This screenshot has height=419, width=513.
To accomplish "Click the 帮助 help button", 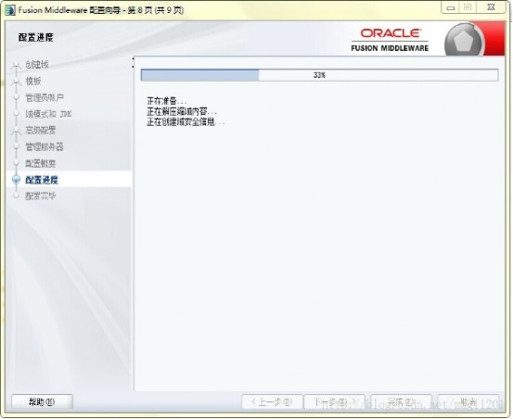I will 42,401.
